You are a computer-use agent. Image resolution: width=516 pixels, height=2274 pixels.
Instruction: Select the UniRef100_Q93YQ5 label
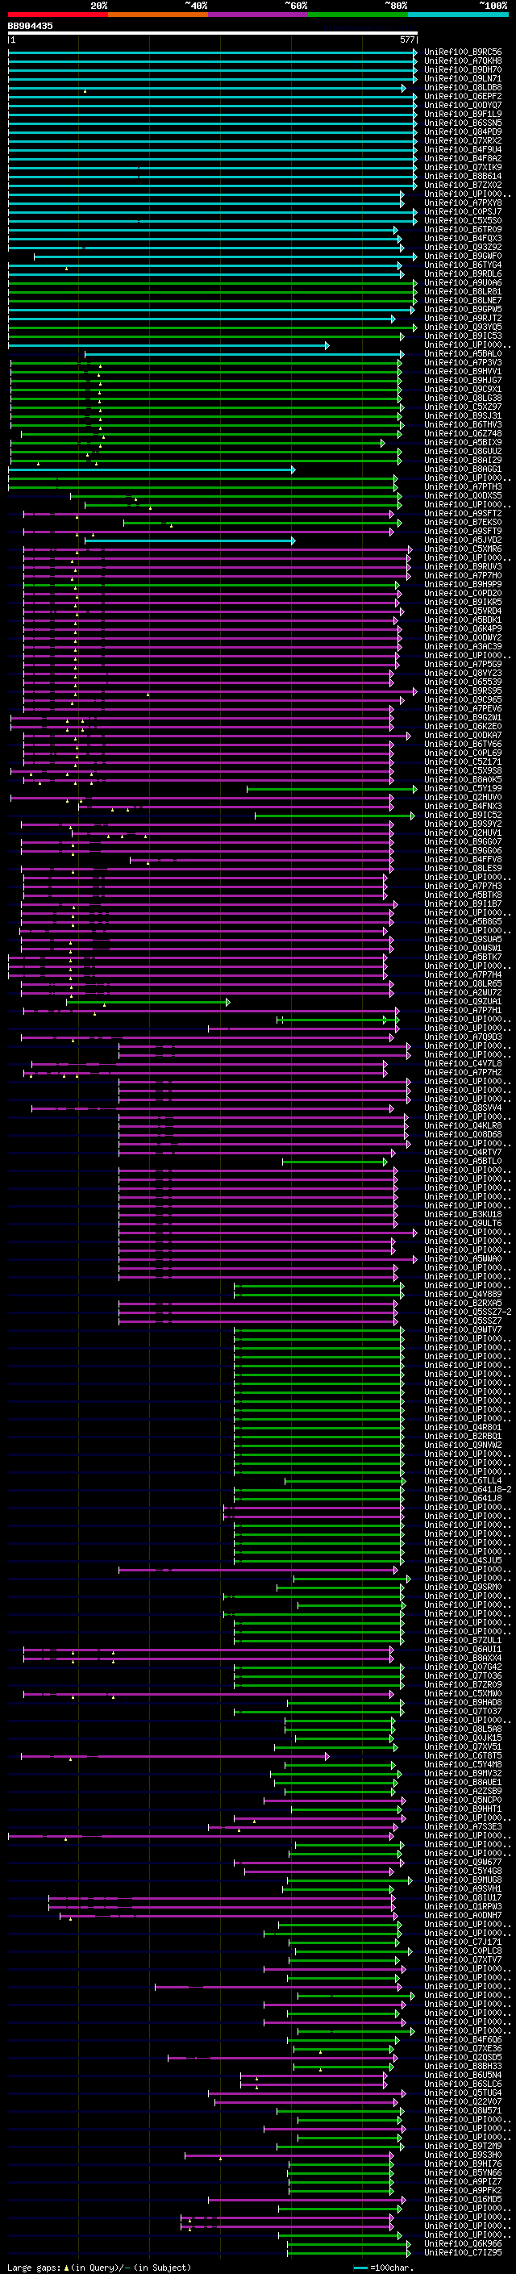pyautogui.click(x=463, y=327)
